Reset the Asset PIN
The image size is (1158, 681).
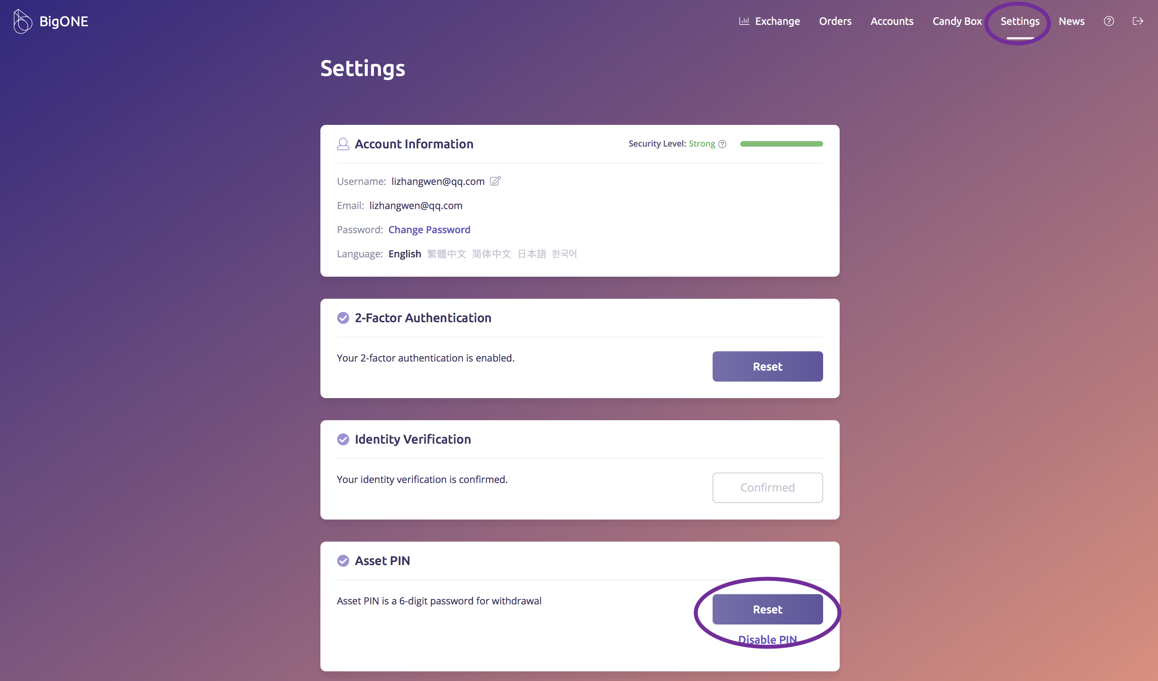coord(768,609)
